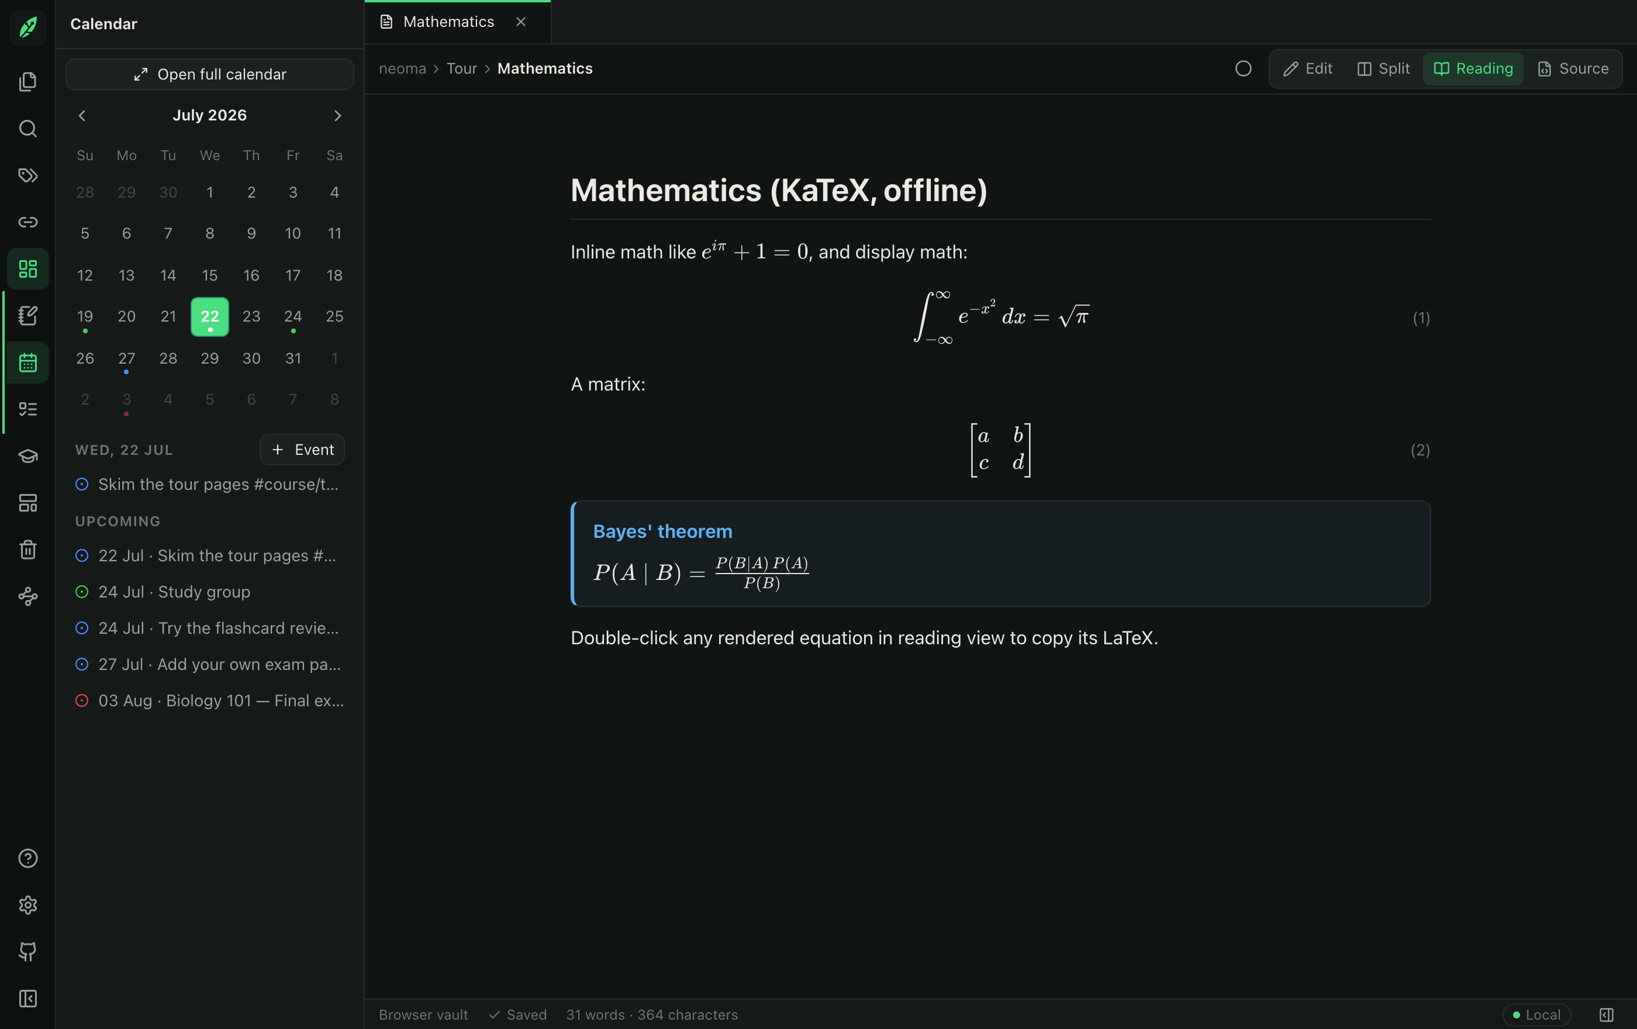Screen dimensions: 1637x1029
Task: Toggle the right panel icon in status bar
Action: 1607,1015
